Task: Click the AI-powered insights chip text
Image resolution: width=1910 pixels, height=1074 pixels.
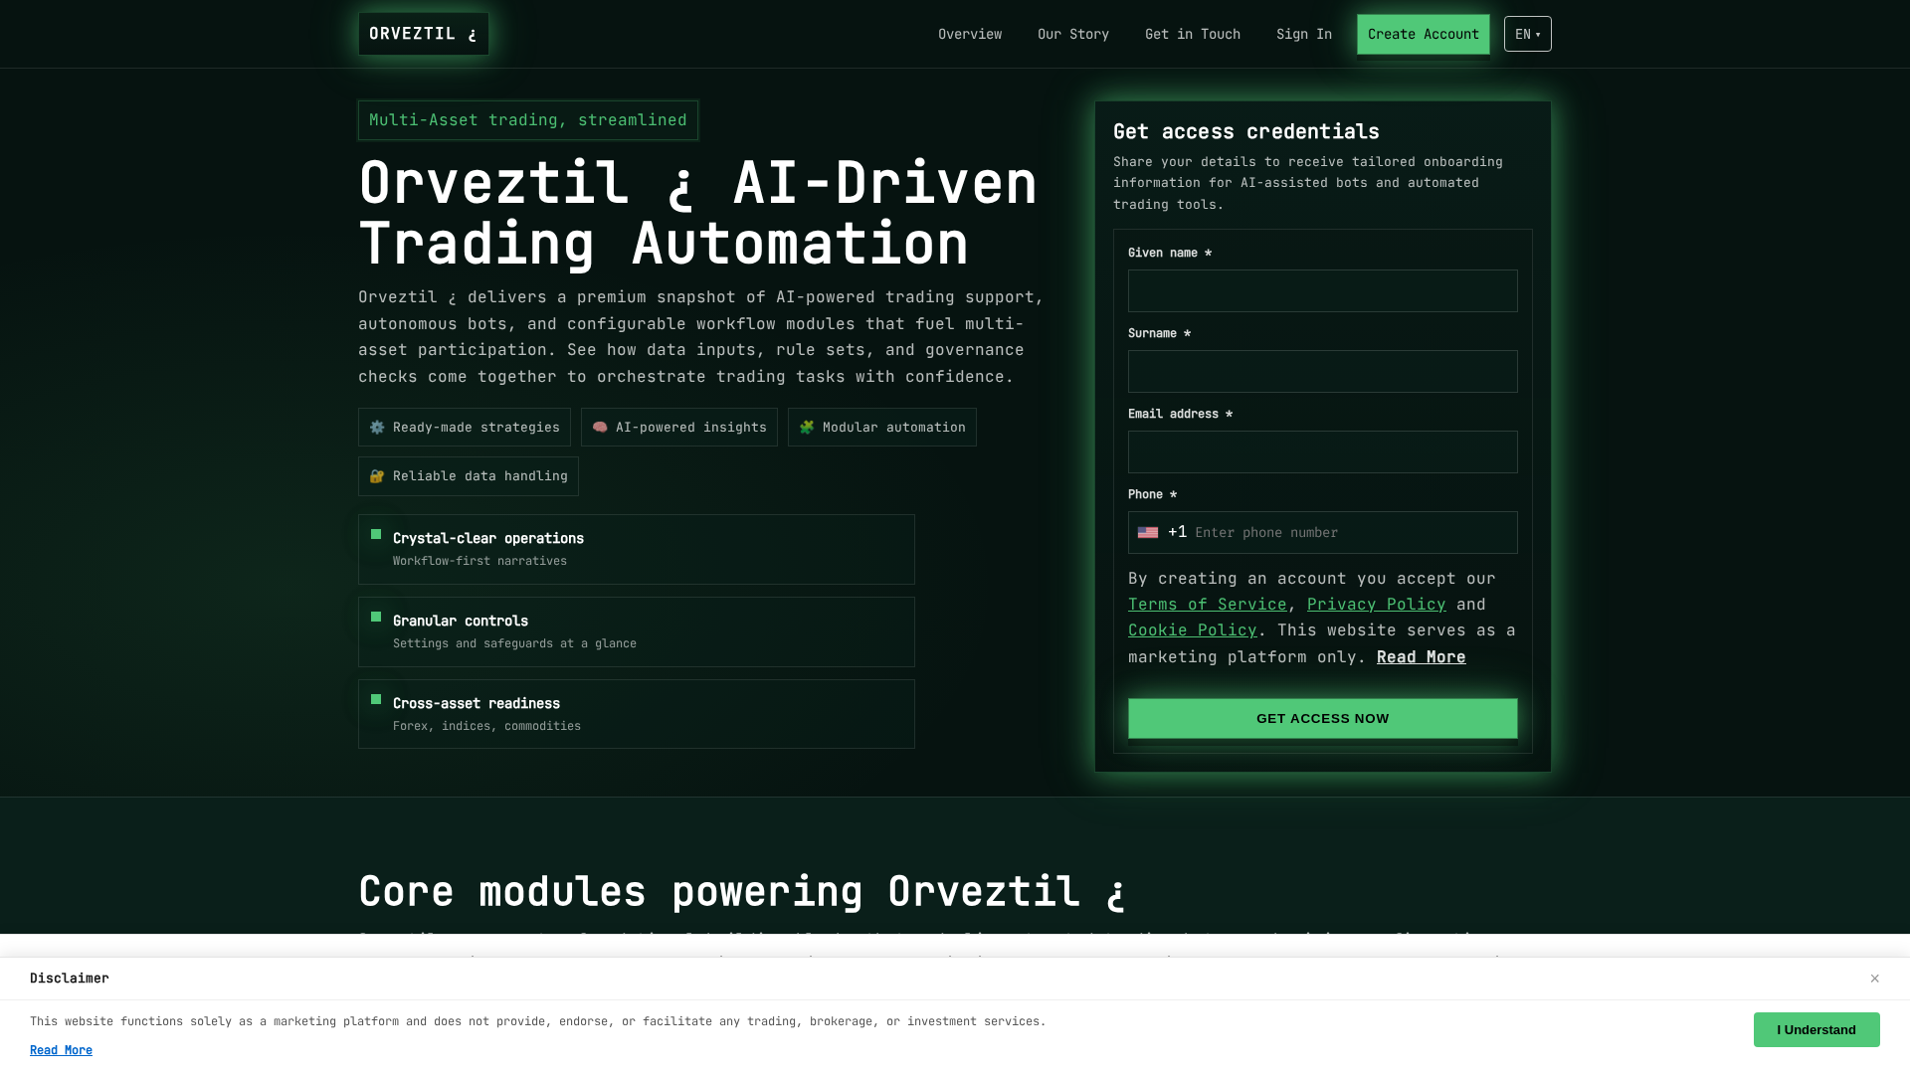Action: tap(691, 427)
